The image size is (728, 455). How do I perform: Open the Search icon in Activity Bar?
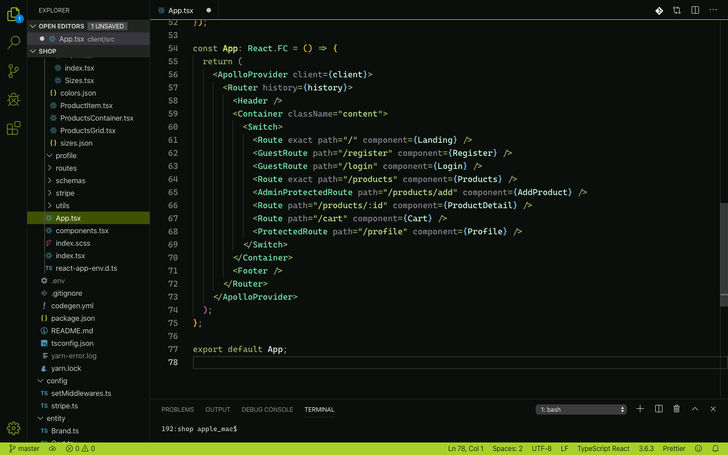pos(14,43)
